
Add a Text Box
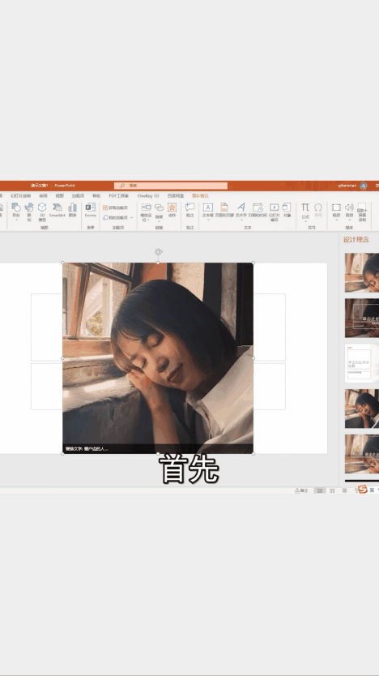[208, 211]
